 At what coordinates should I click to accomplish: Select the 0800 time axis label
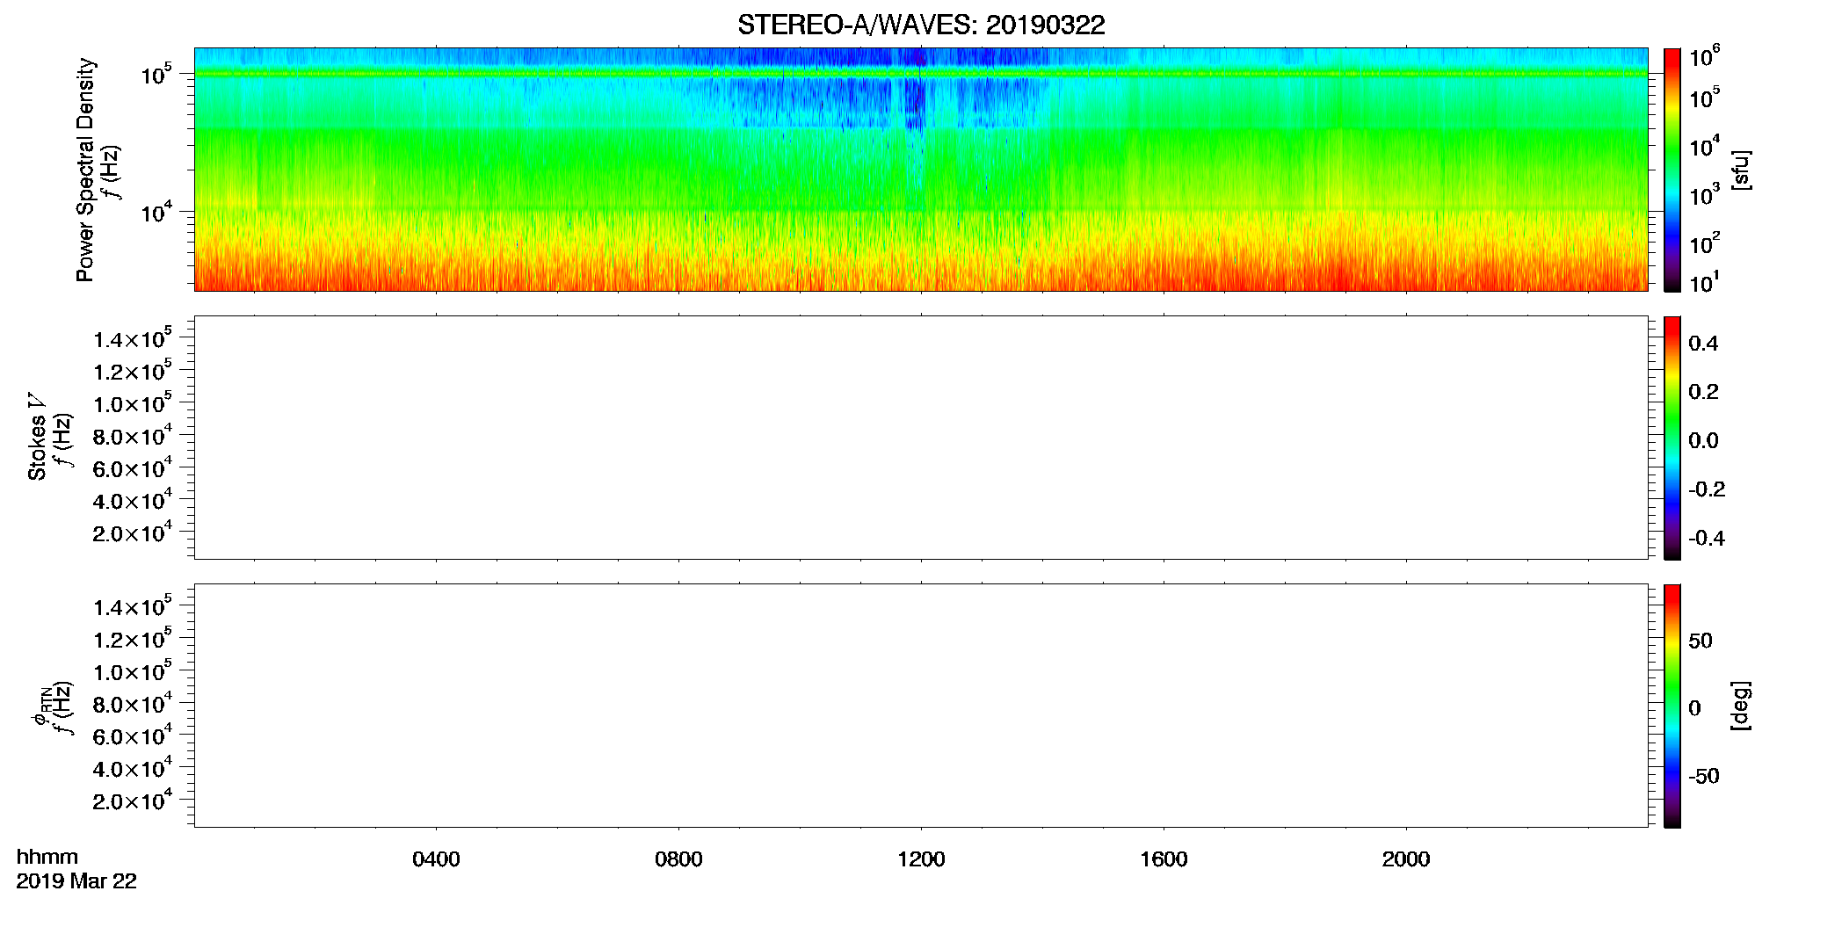(x=678, y=859)
